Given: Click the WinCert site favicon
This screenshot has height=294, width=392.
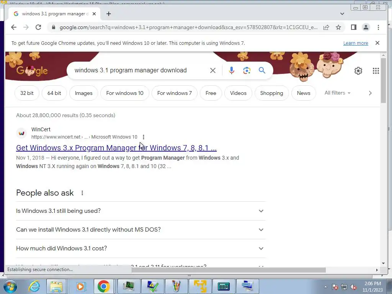Looking at the screenshot, I should click(x=21, y=133).
